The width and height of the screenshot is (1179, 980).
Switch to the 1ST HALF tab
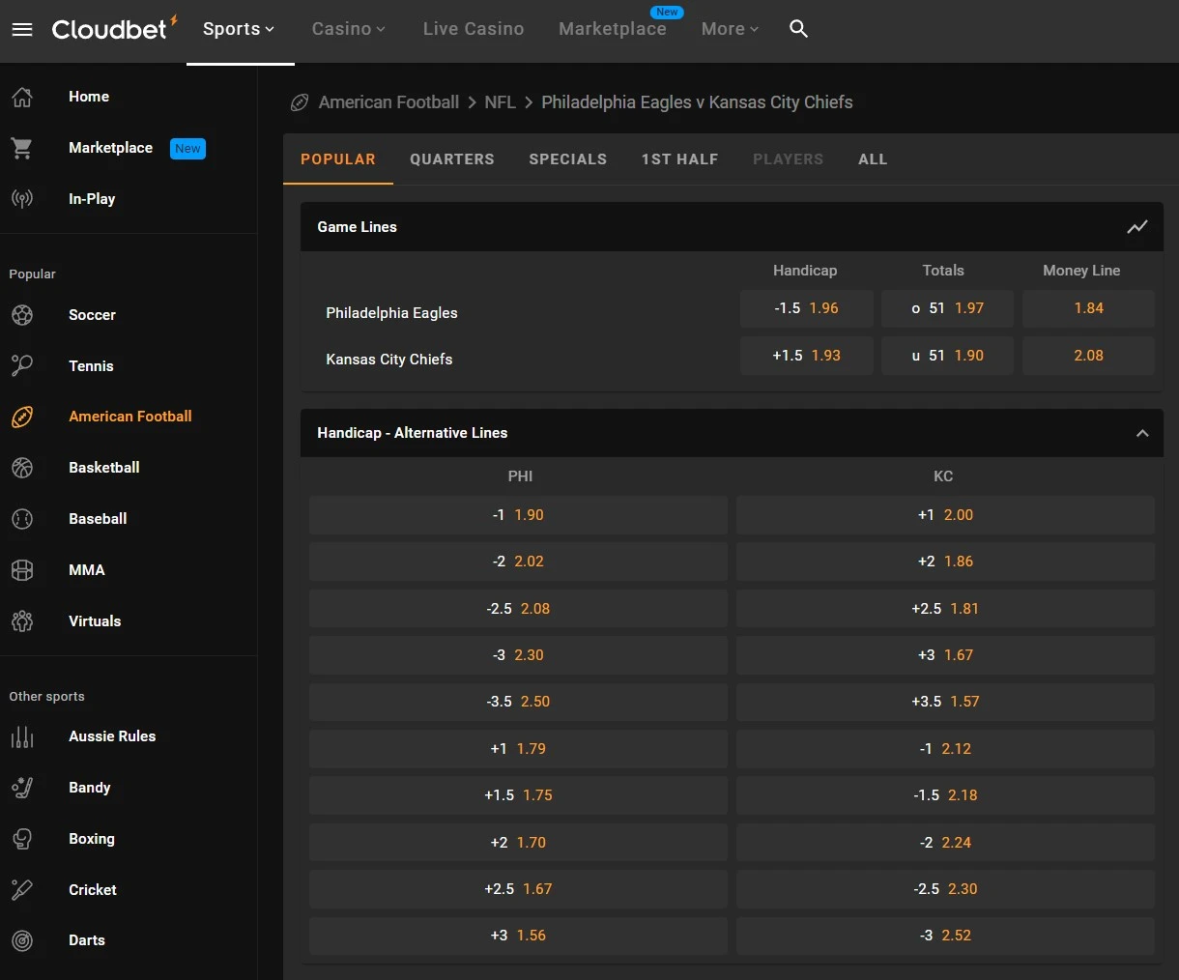pyautogui.click(x=680, y=159)
